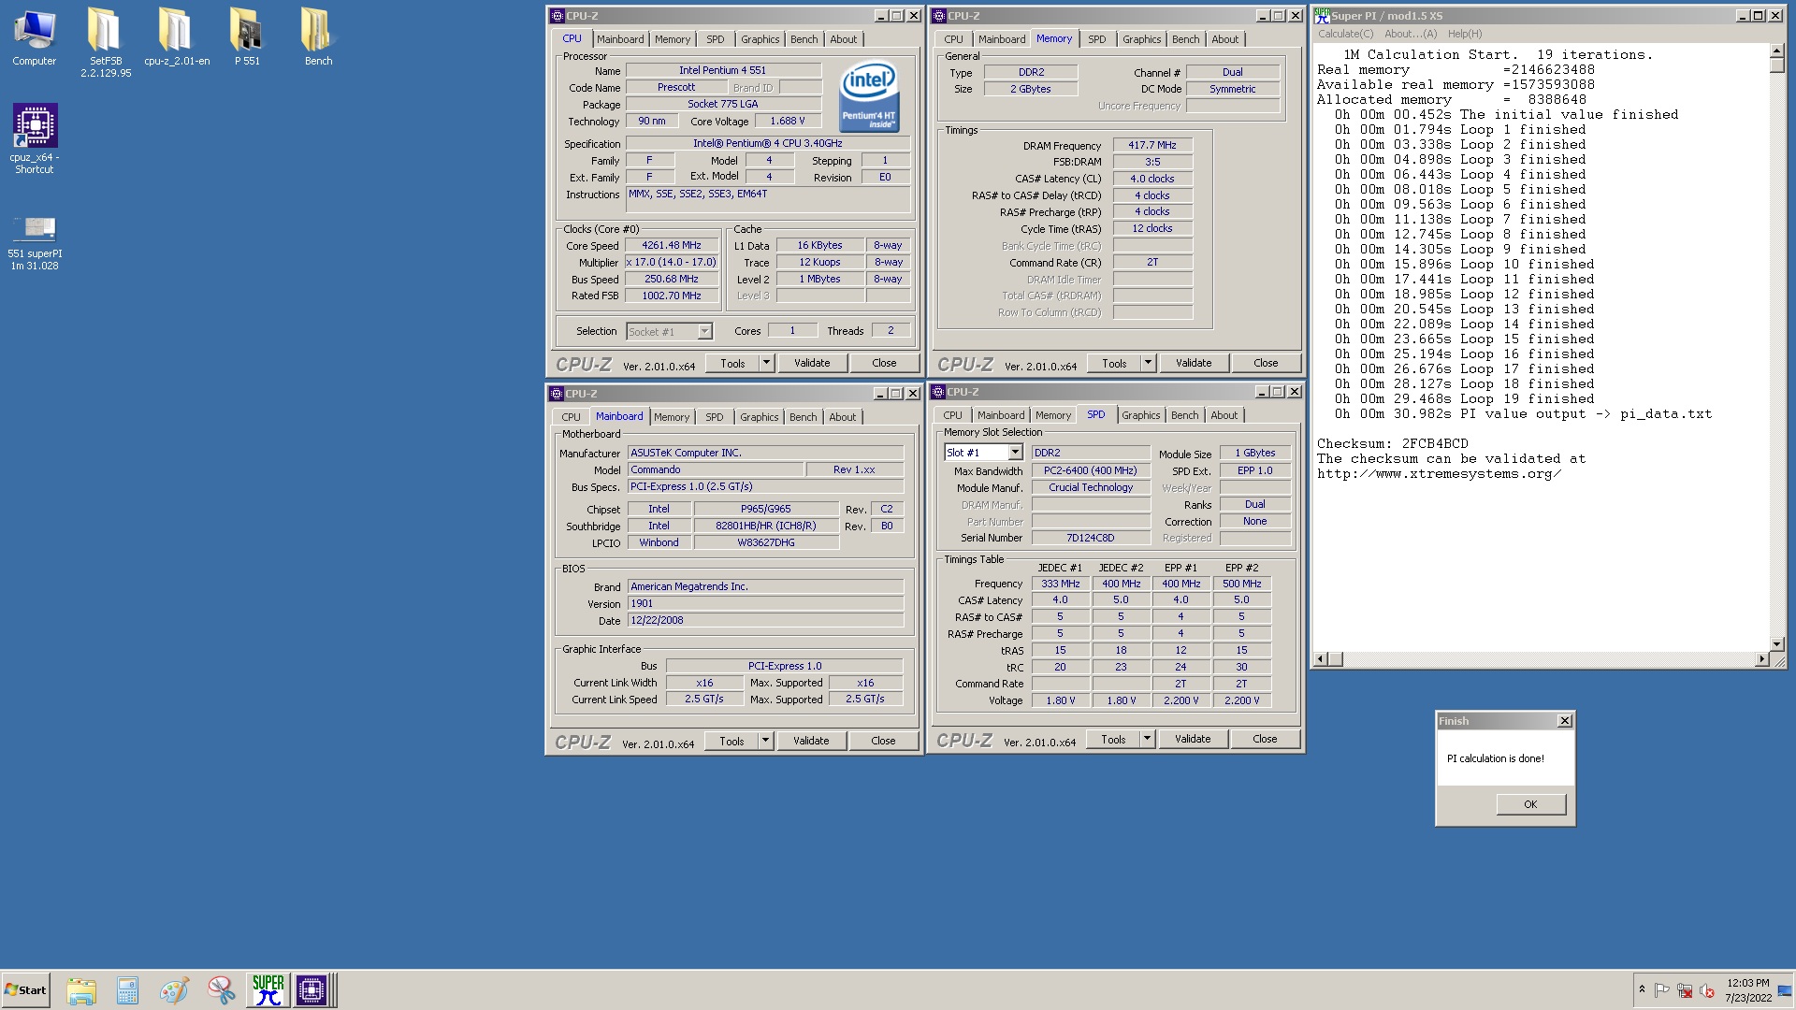Switch to CPU-Z taskbar icon

click(x=311, y=989)
